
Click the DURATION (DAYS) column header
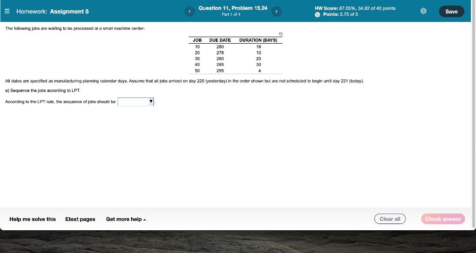(x=258, y=40)
